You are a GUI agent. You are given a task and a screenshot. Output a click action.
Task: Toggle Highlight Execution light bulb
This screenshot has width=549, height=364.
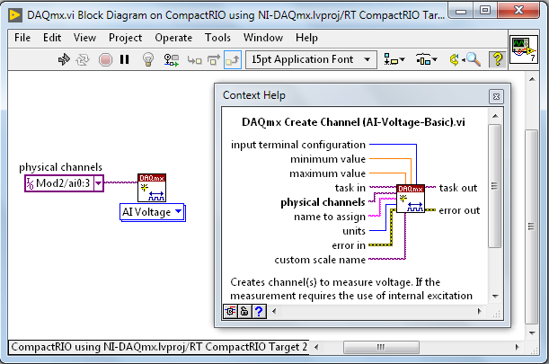pos(148,59)
